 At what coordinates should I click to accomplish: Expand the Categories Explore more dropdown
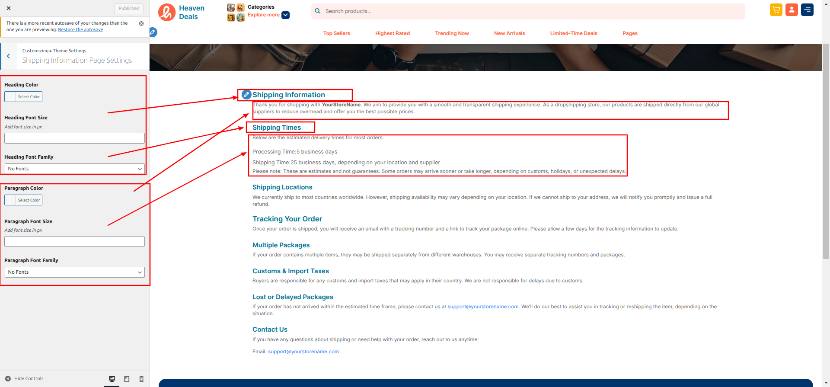285,15
